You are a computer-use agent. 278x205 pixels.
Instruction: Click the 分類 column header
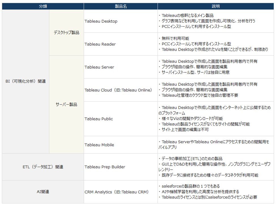[43, 7]
